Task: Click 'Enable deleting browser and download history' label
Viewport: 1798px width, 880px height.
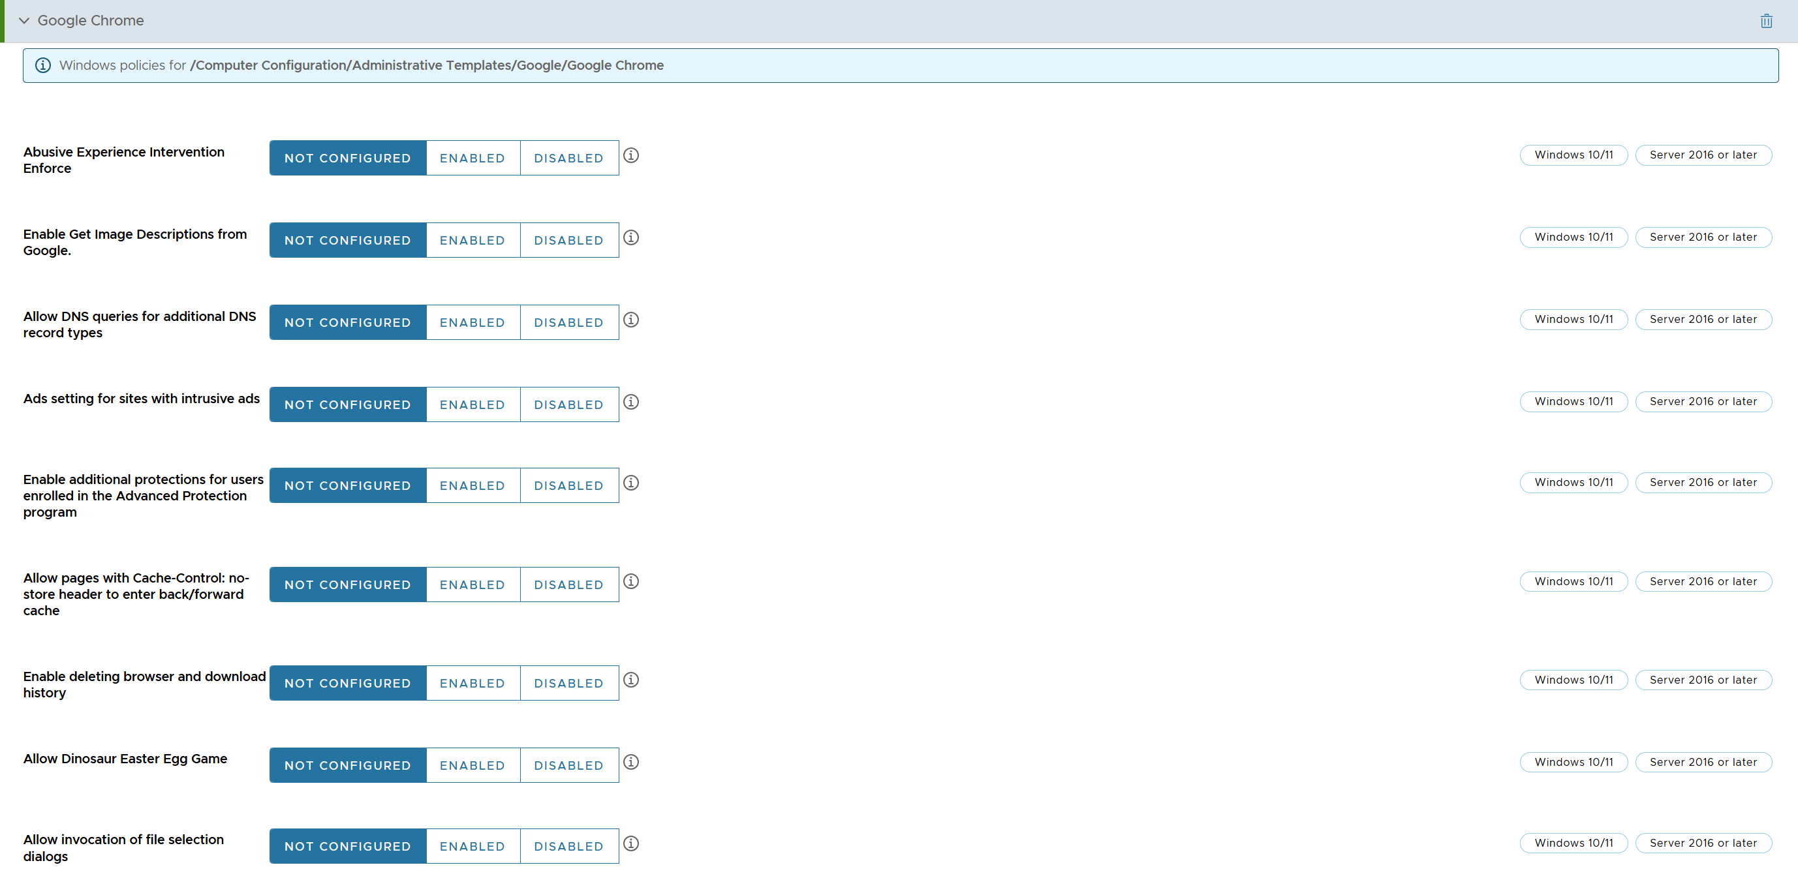Action: click(x=144, y=686)
